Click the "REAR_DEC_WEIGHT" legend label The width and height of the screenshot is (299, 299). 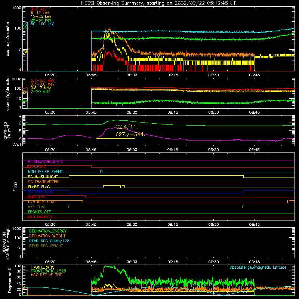pyautogui.click(x=46, y=246)
